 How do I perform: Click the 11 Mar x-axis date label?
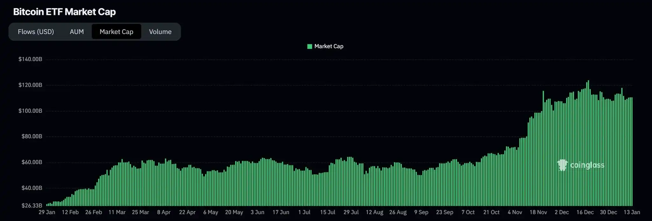tap(117, 212)
